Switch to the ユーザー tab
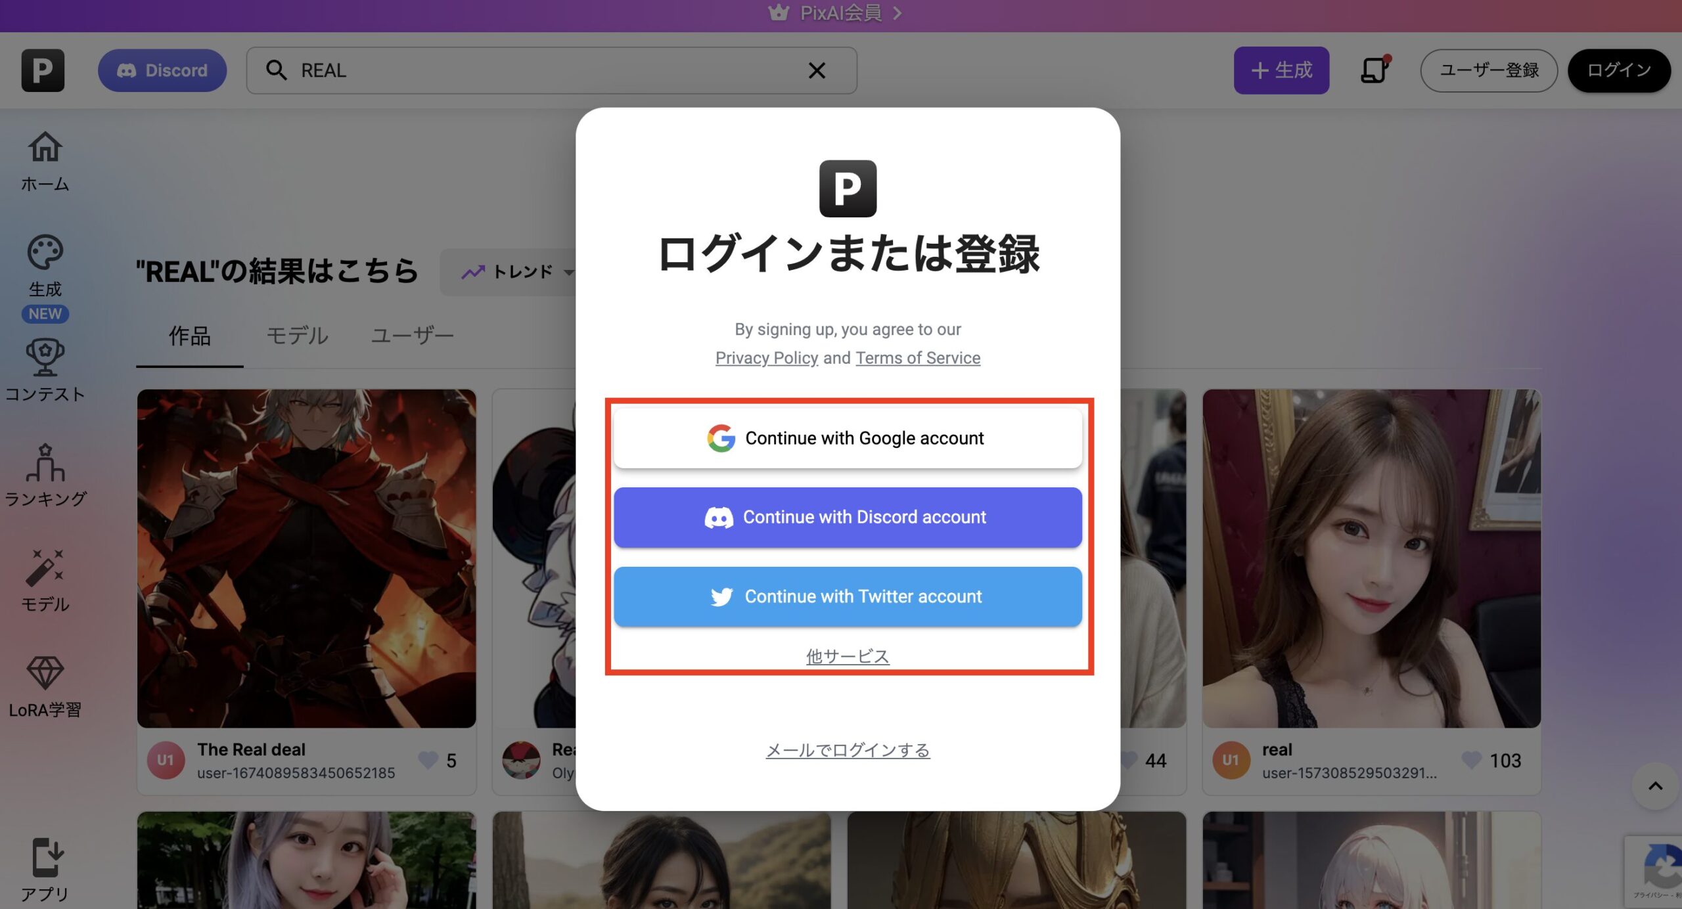Viewport: 1682px width, 909px height. click(412, 336)
